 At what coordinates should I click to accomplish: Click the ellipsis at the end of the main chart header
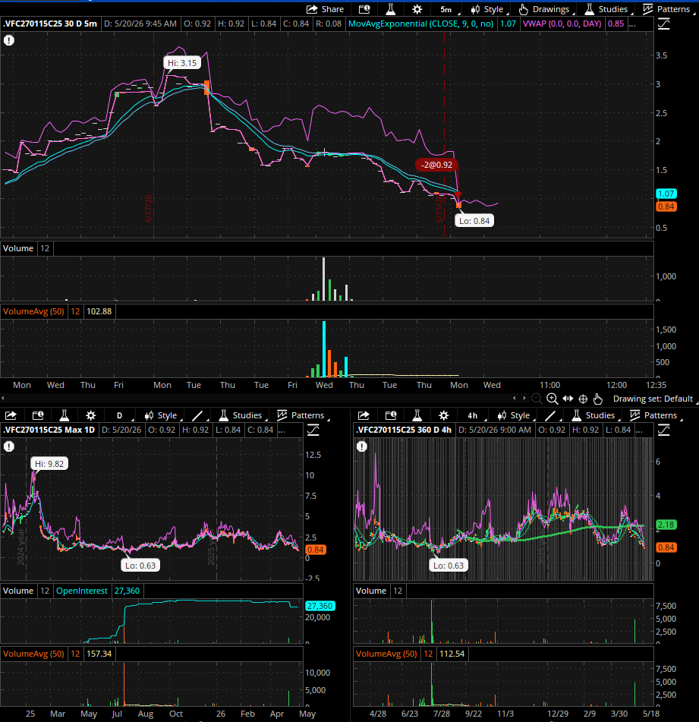pos(632,24)
